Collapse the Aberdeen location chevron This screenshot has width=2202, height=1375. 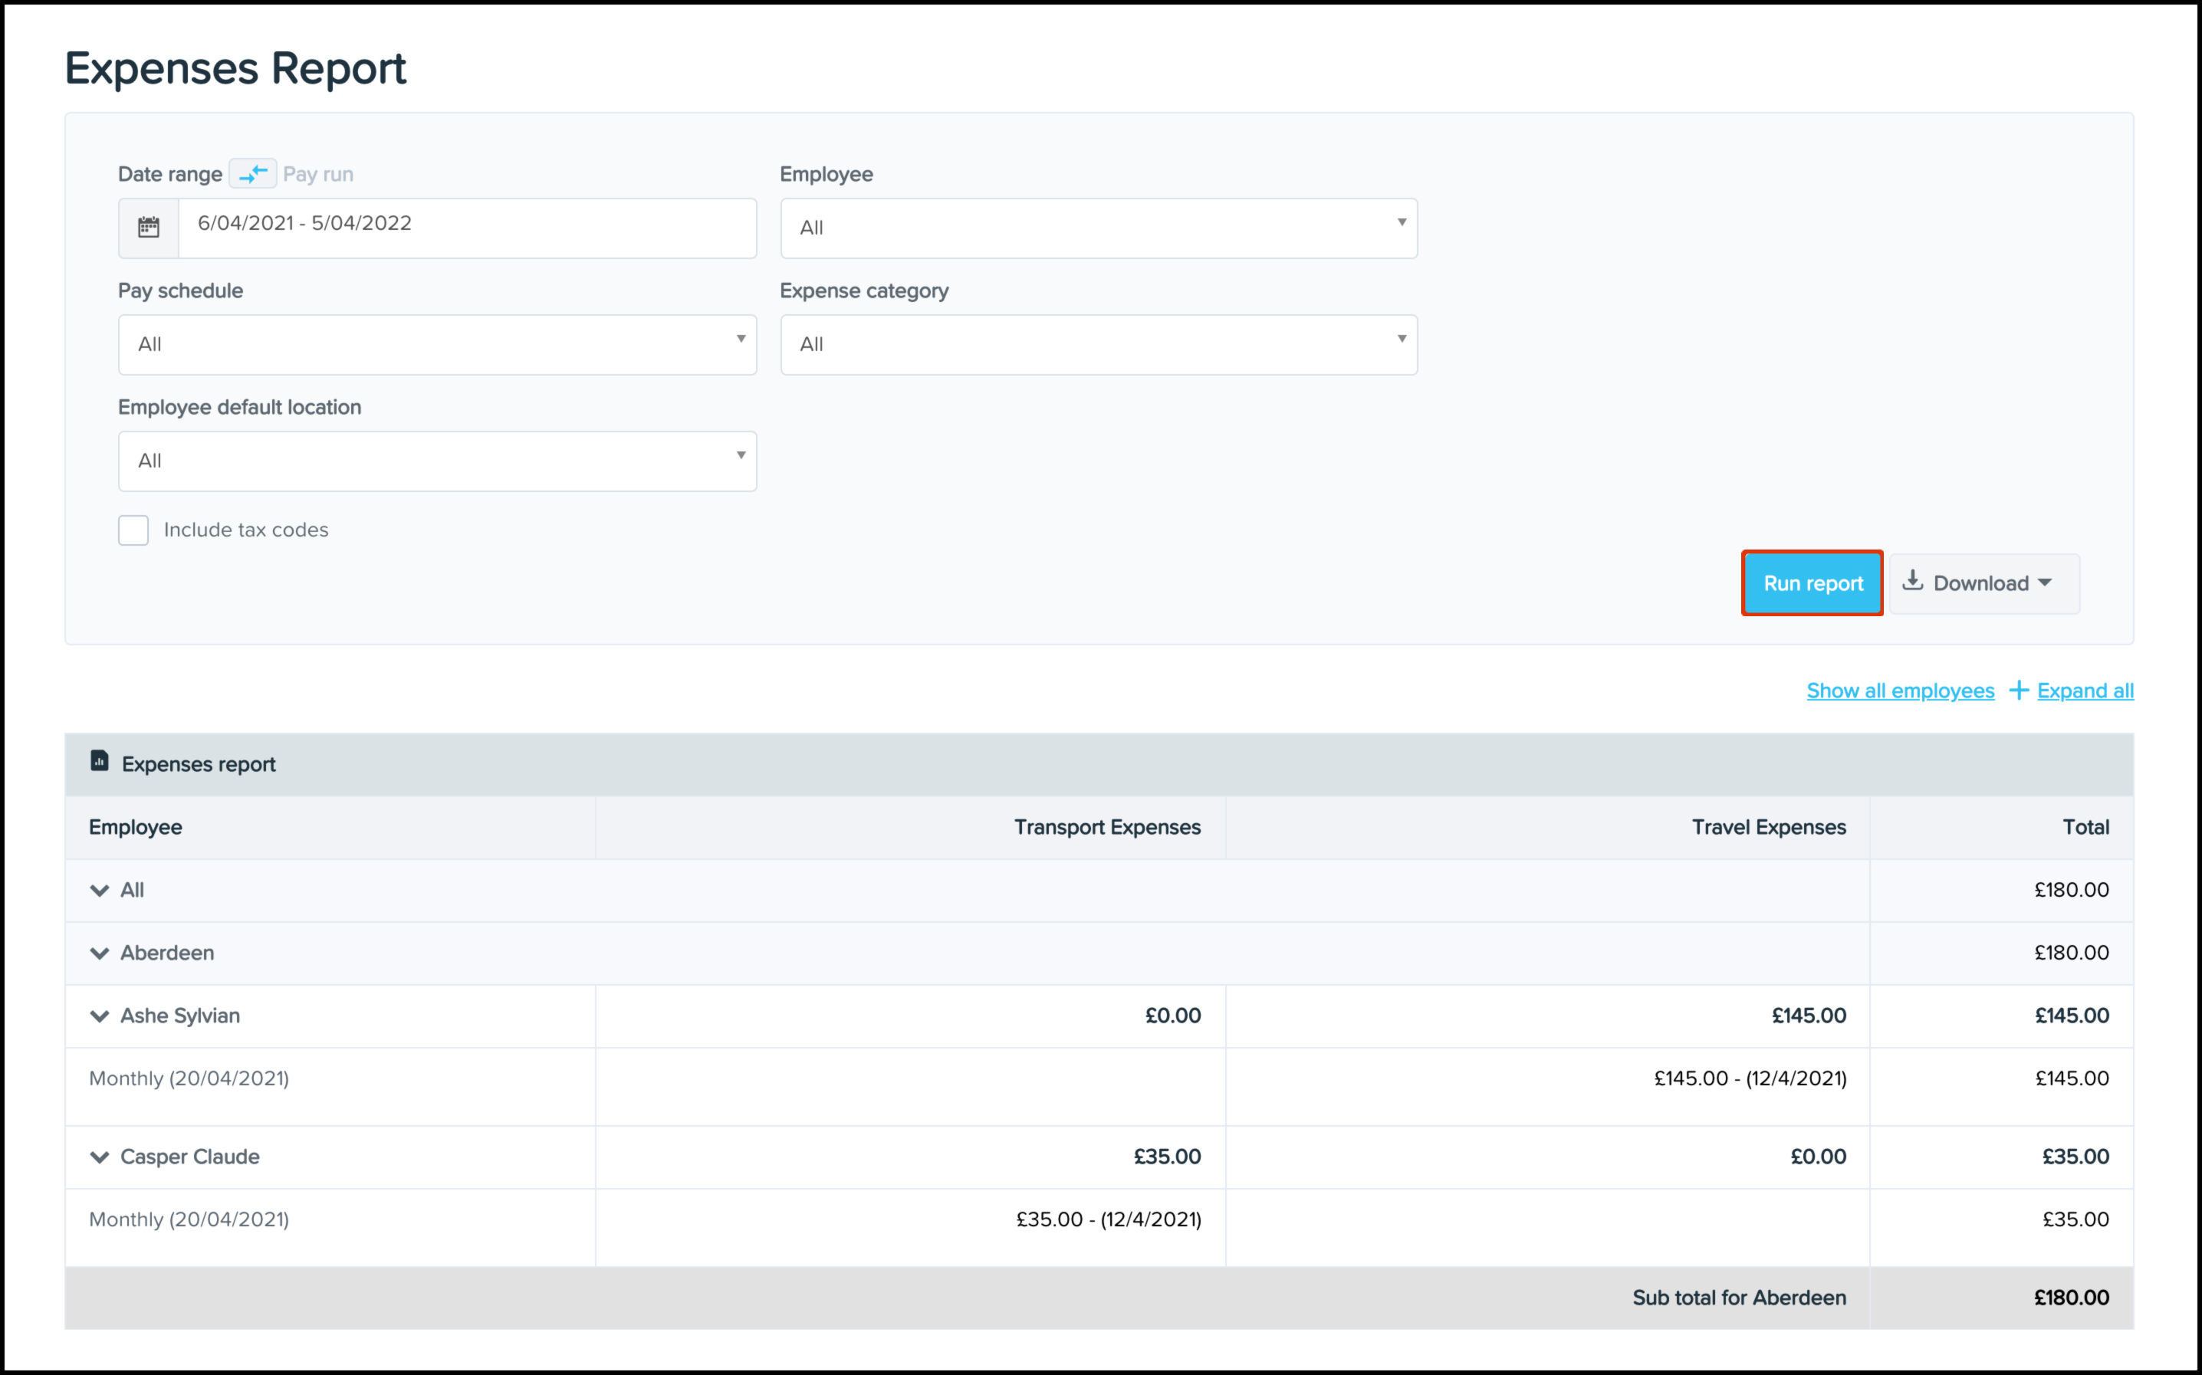point(99,953)
